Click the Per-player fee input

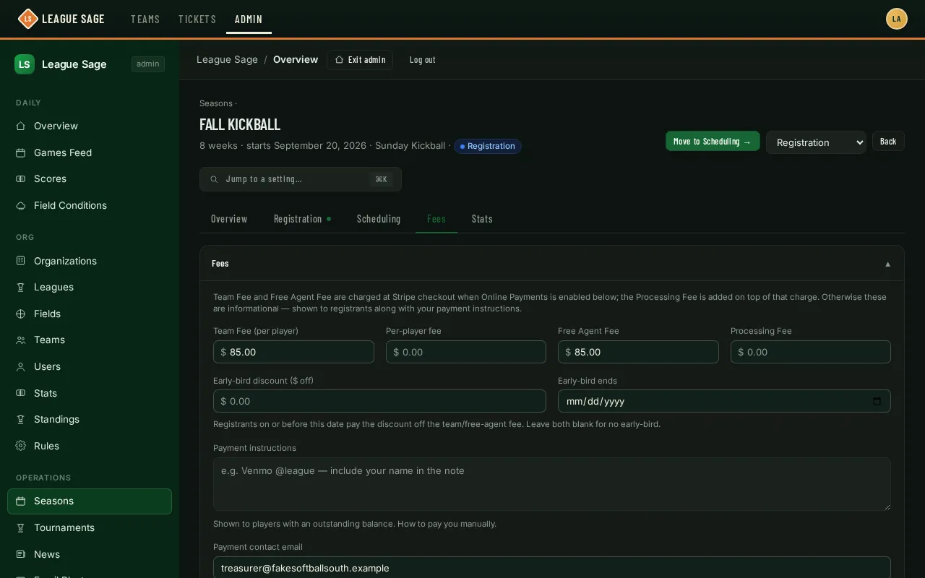tap(466, 352)
